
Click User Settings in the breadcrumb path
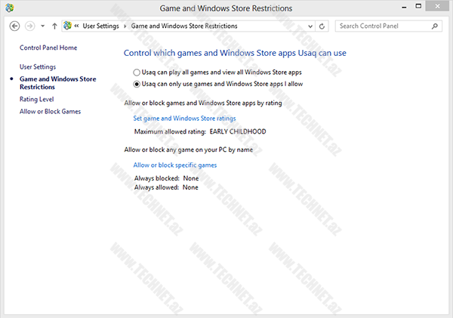tap(101, 26)
